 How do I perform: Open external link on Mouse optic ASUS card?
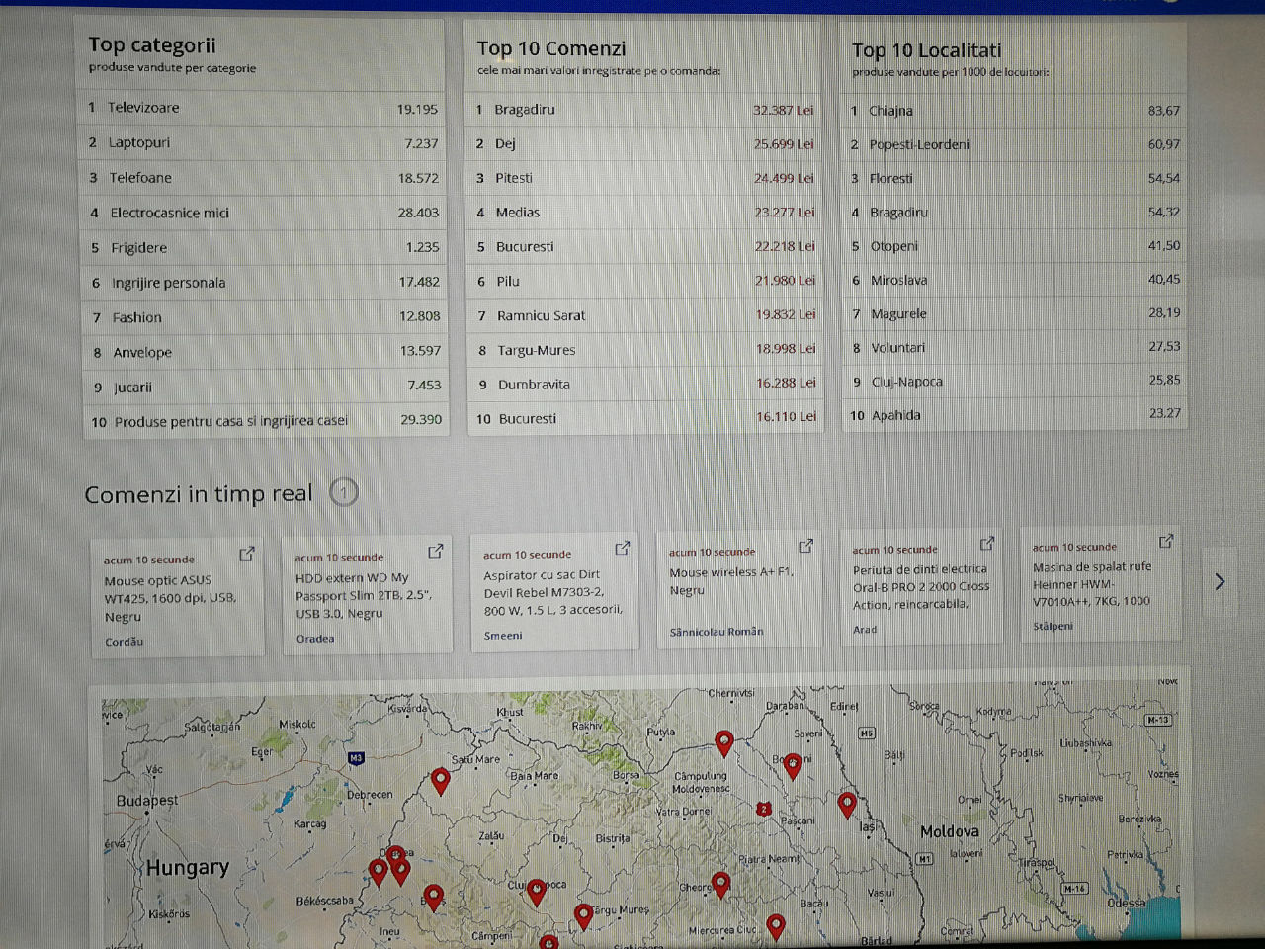coord(247,554)
